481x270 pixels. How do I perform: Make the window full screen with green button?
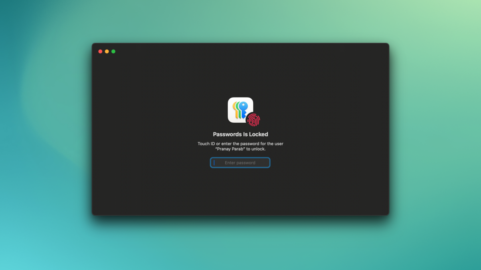[x=113, y=51]
